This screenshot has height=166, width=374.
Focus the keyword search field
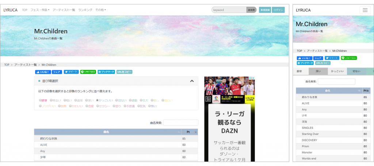tap(229, 10)
